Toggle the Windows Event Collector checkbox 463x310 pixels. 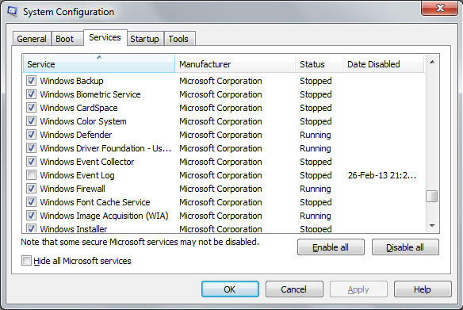[31, 162]
